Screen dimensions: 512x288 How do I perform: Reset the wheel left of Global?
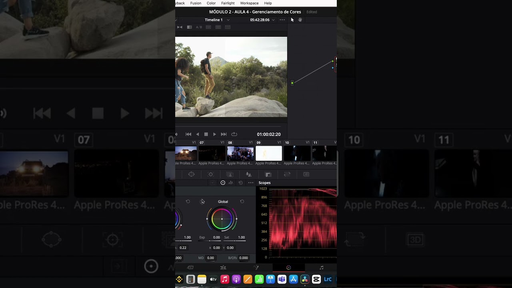[x=188, y=202]
